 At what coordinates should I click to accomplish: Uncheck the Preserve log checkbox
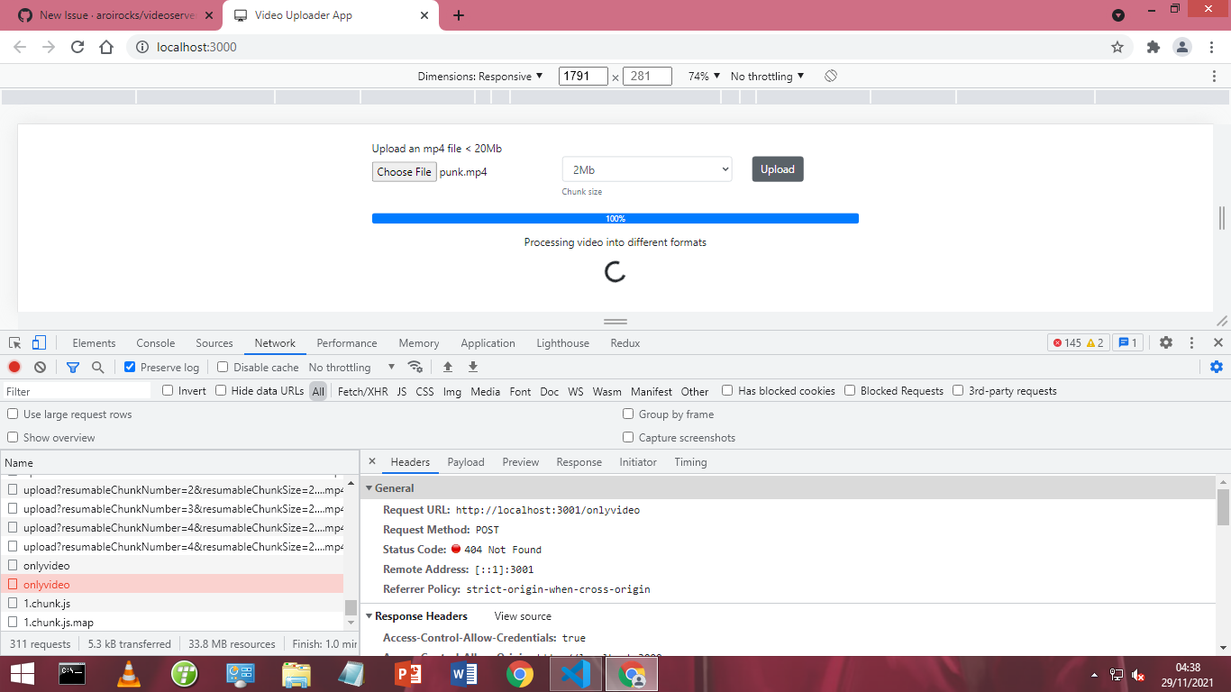click(x=130, y=368)
